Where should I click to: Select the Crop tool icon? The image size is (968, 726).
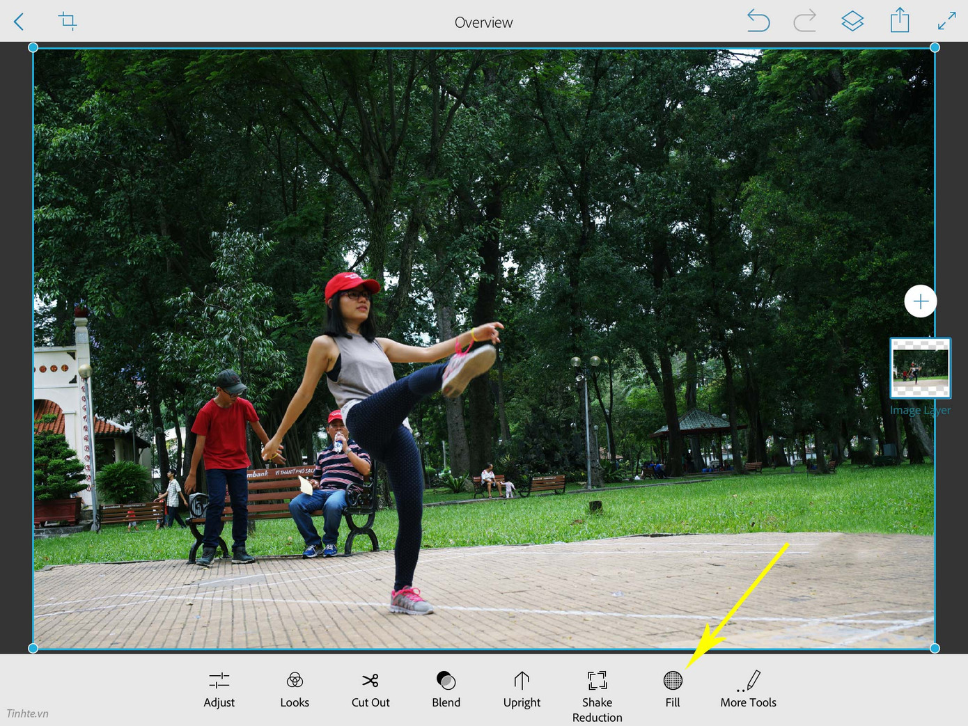[68, 21]
